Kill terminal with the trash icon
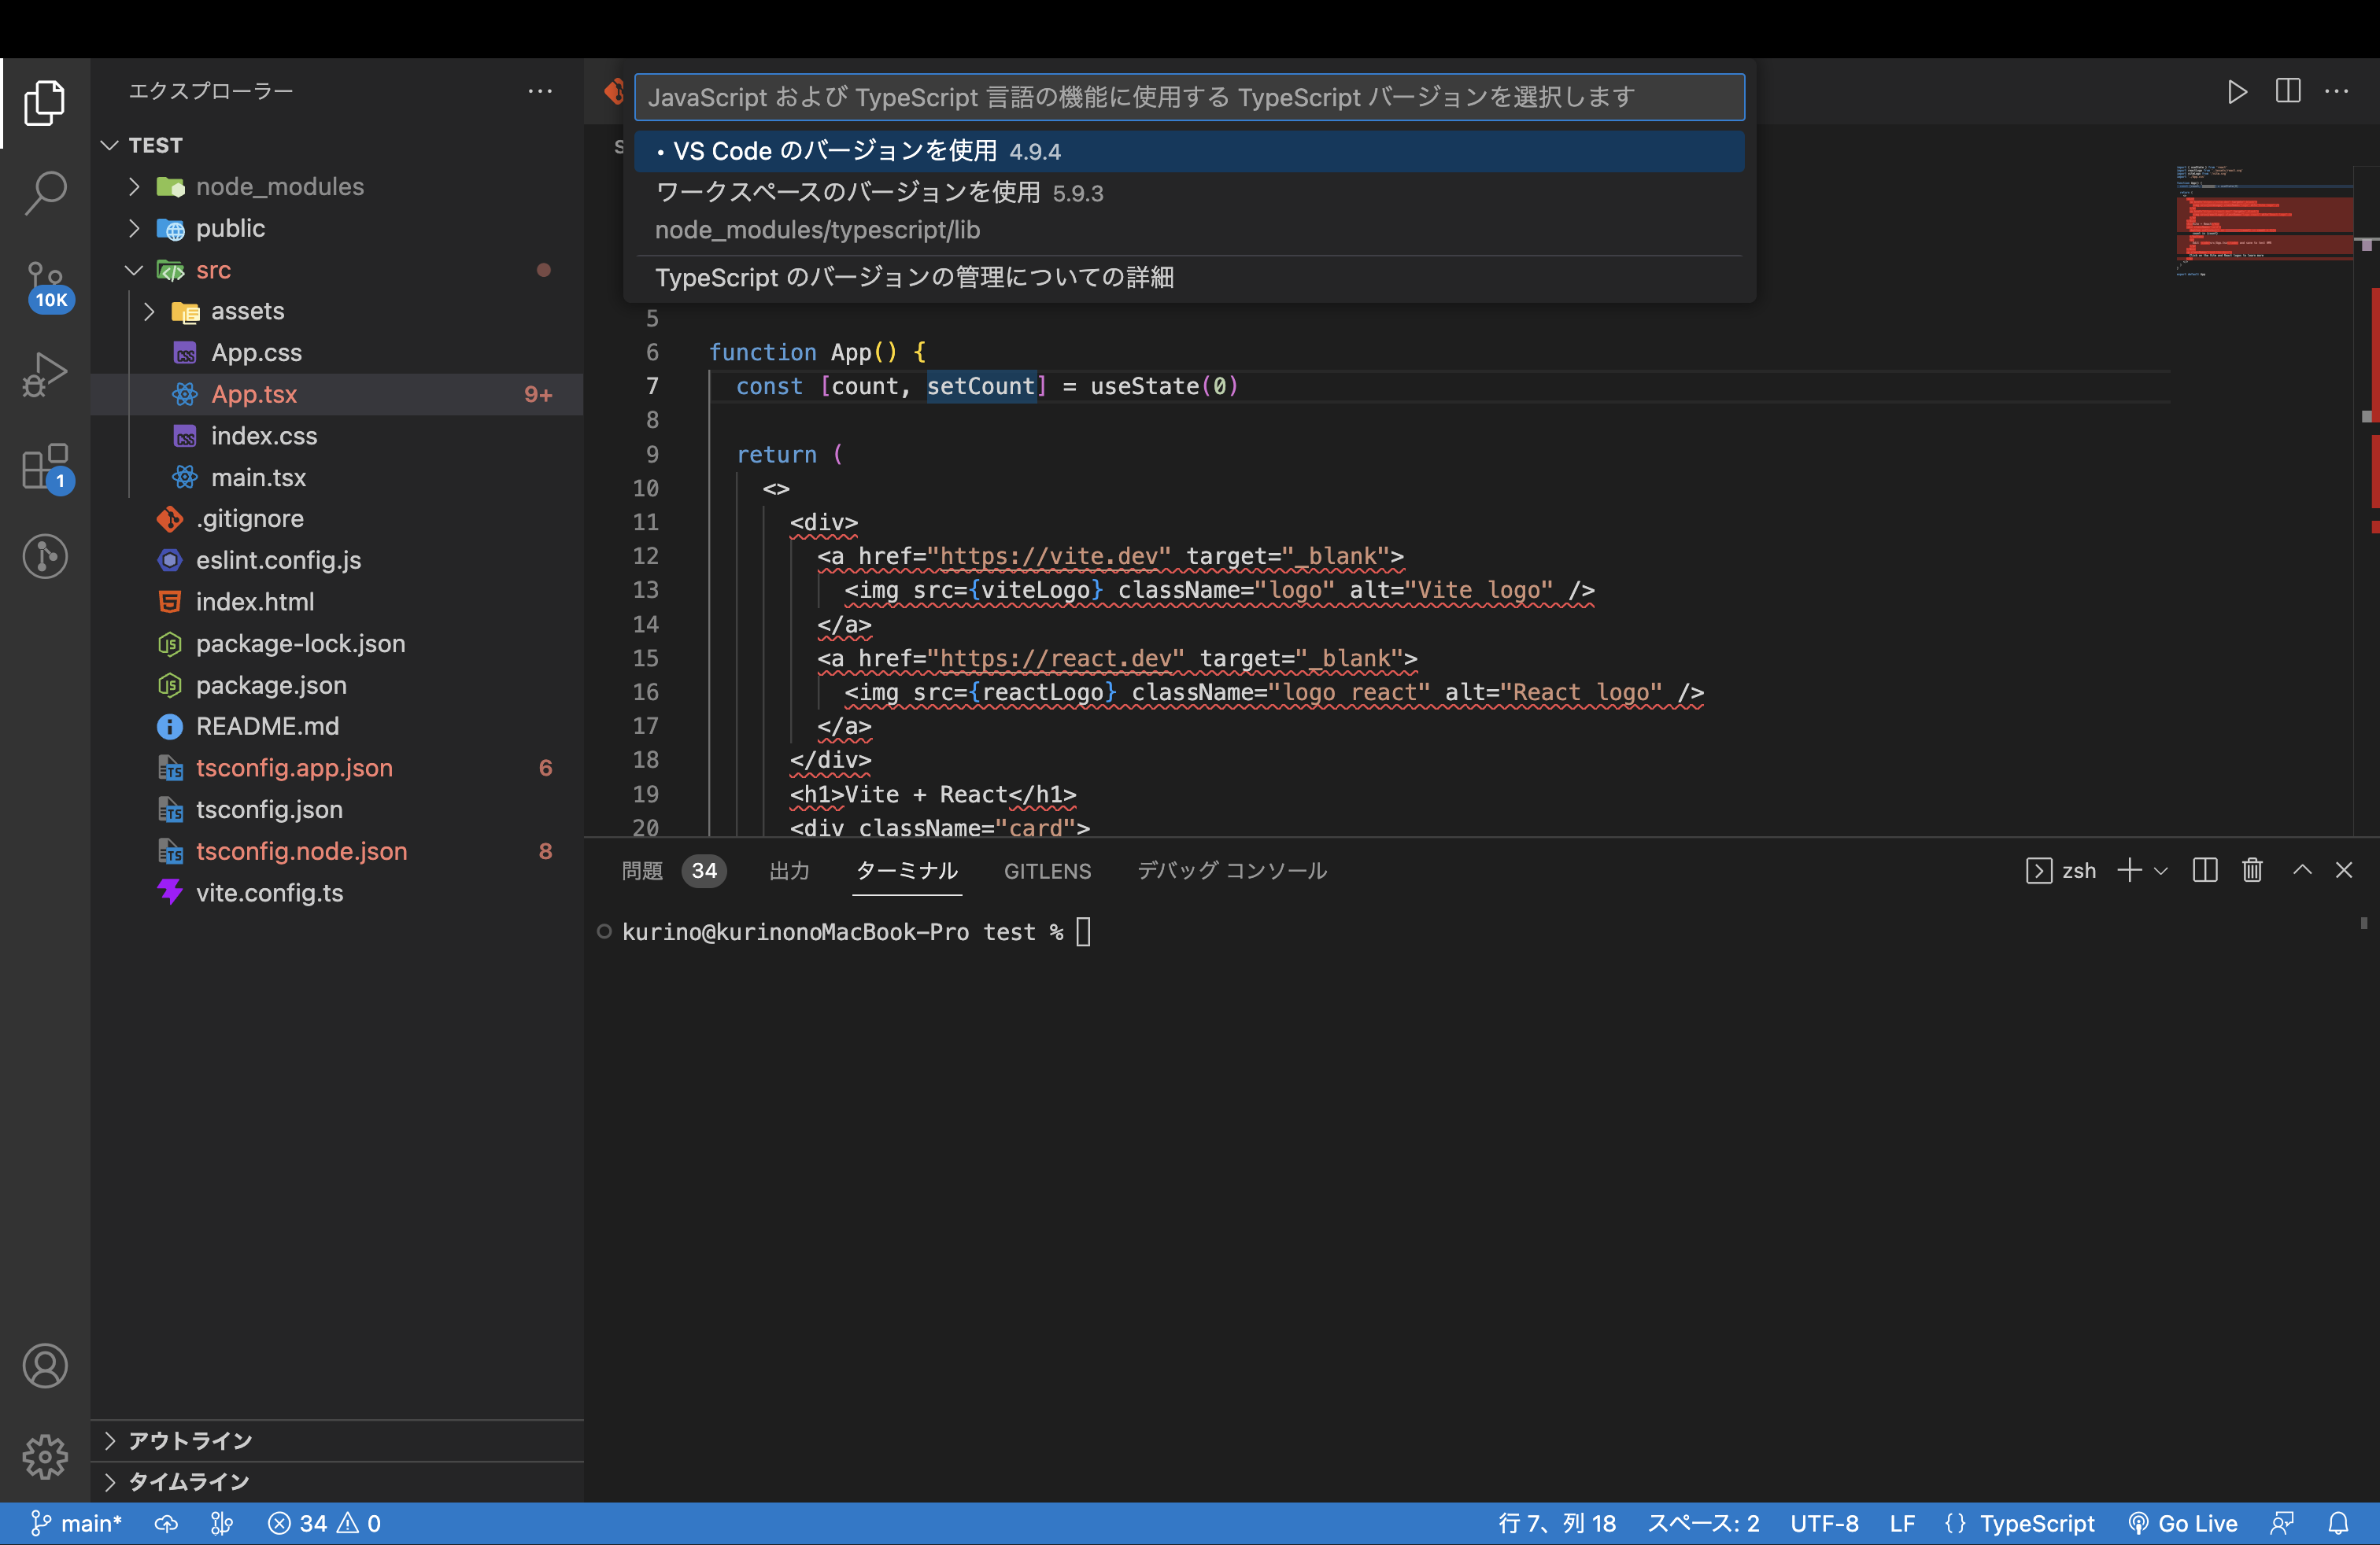Image resolution: width=2380 pixels, height=1545 pixels. 2252,870
